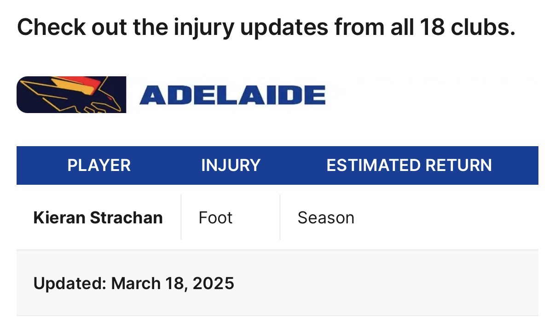Screen dimensions: 555x330
Task: Select the INJURY column header
Action: [231, 165]
